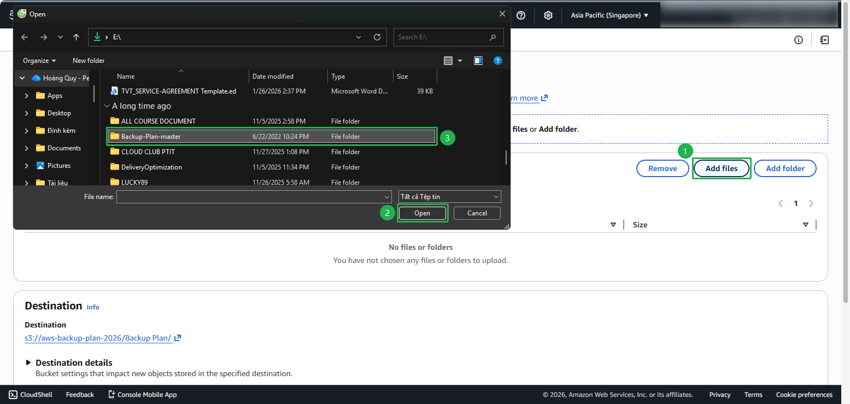
Task: Cancel the Open dialog
Action: [477, 213]
